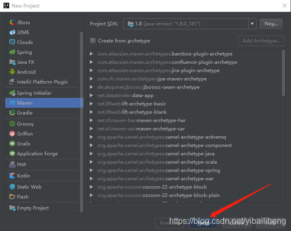Select IntelliJ Platform Plugin icon

click(12, 82)
